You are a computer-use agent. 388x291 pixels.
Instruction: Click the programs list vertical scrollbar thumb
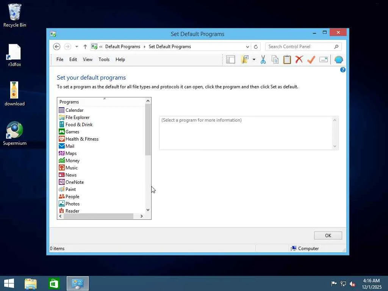point(148,130)
